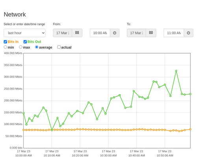The image size is (197, 158).
Task: Click the 10:00:00 AM time axis label
Action: [24, 156]
